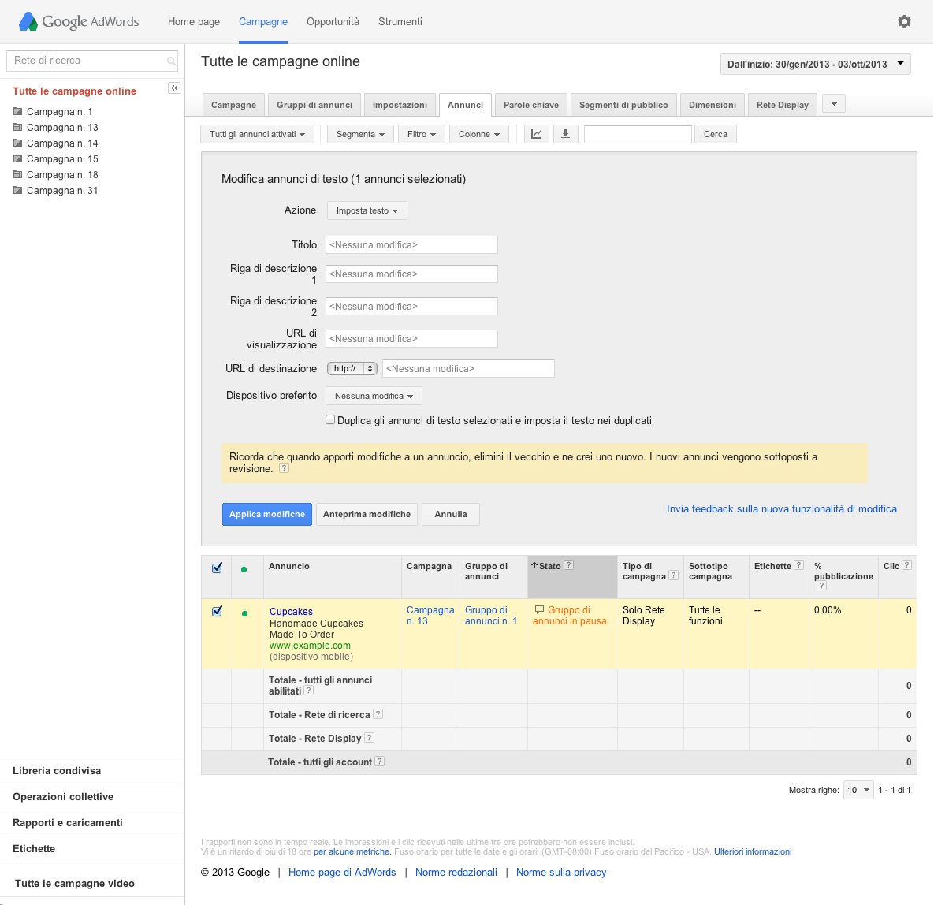Open Opportunità in top navigation

(x=333, y=21)
